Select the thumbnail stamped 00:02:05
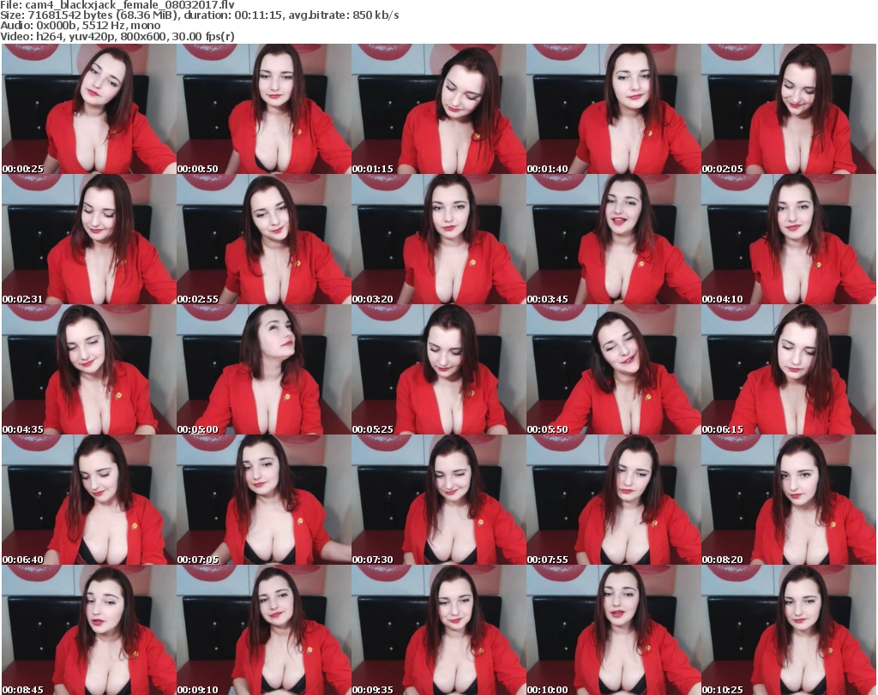Viewport: 878px width, 695px height. 789,109
